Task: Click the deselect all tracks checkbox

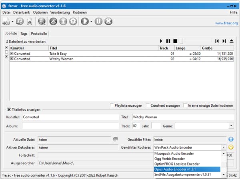Action: (6, 52)
